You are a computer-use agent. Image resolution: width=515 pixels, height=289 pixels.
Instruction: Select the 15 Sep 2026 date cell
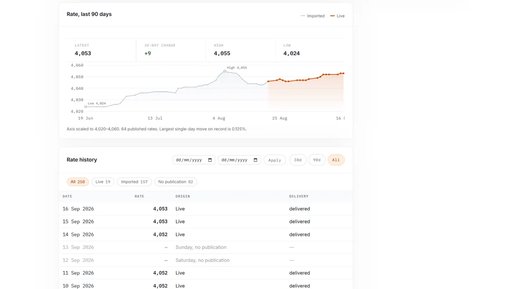pyautogui.click(x=78, y=222)
